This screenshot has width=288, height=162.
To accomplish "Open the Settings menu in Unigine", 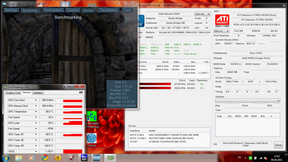I will click(11, 10).
